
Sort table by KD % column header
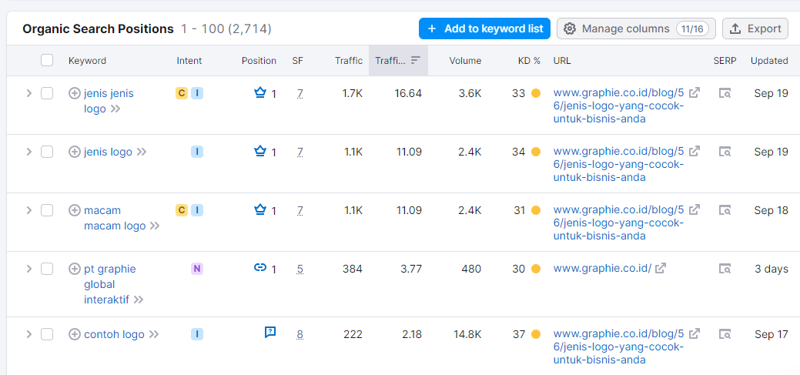[529, 61]
